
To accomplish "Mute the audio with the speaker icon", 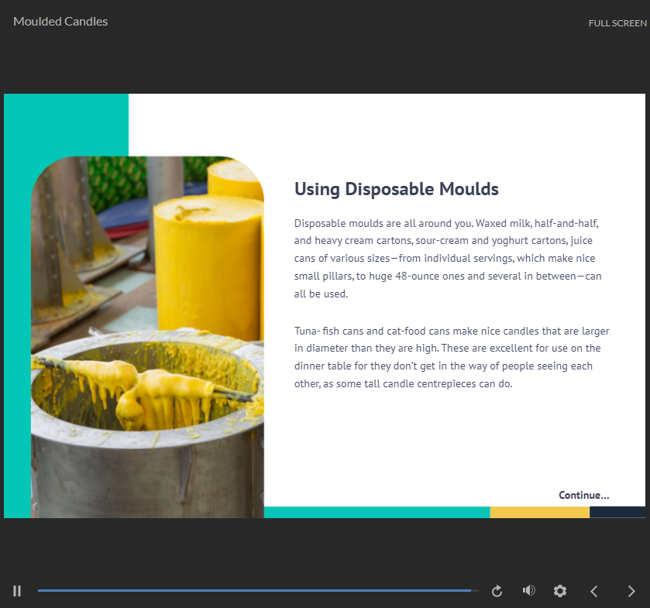I will (529, 591).
